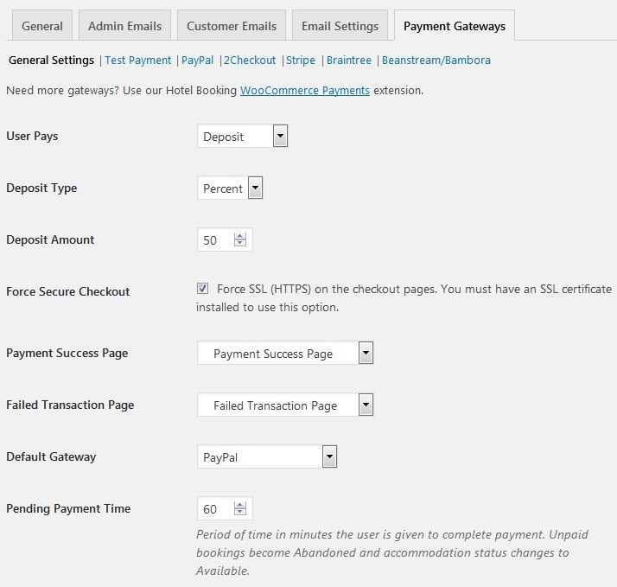This screenshot has width=617, height=587.
Task: Open the Test Payment gateway settings
Action: pos(138,61)
